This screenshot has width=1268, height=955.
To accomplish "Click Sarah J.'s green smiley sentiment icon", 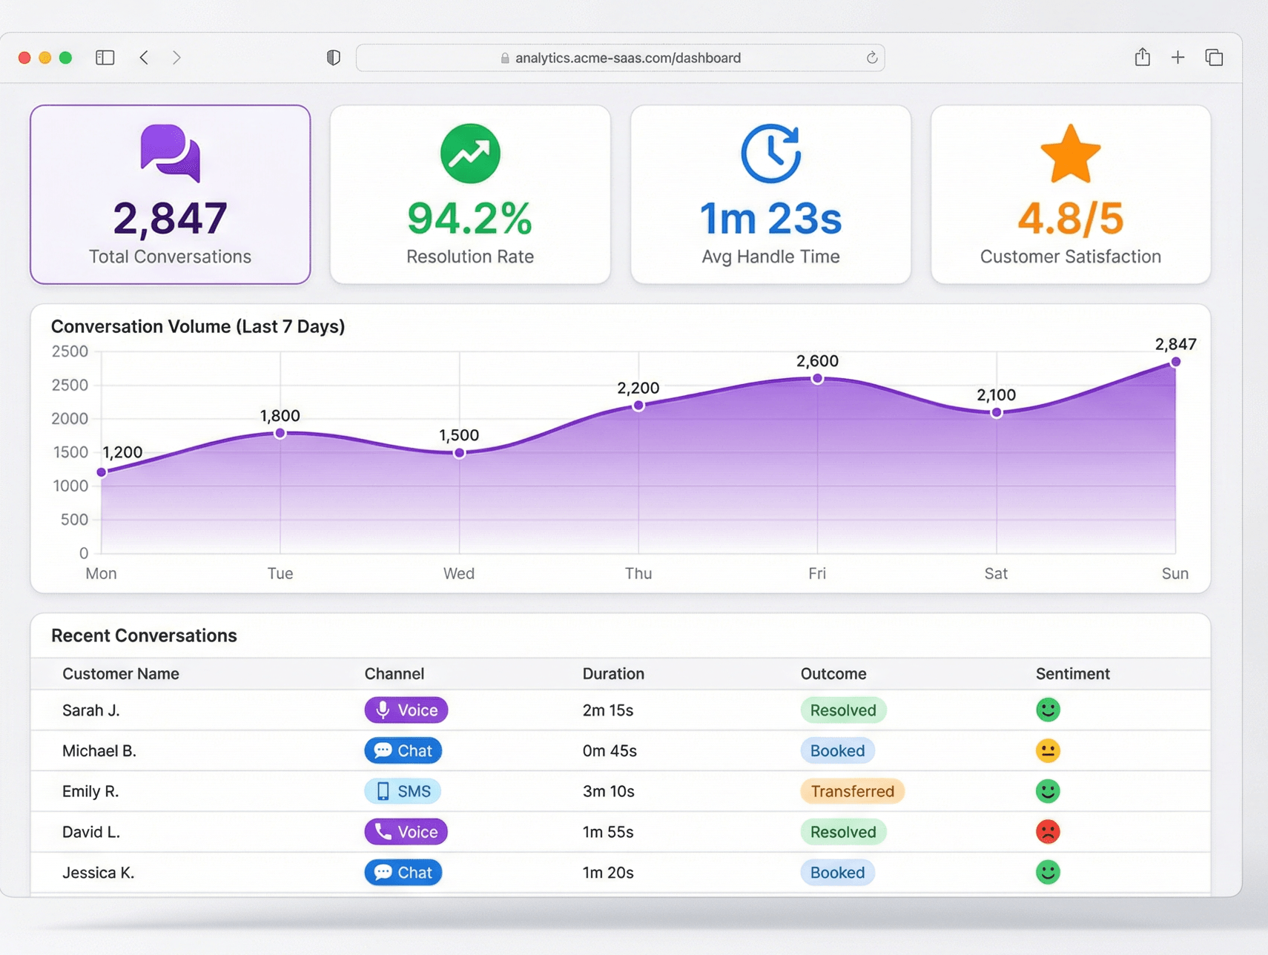I will click(1048, 710).
